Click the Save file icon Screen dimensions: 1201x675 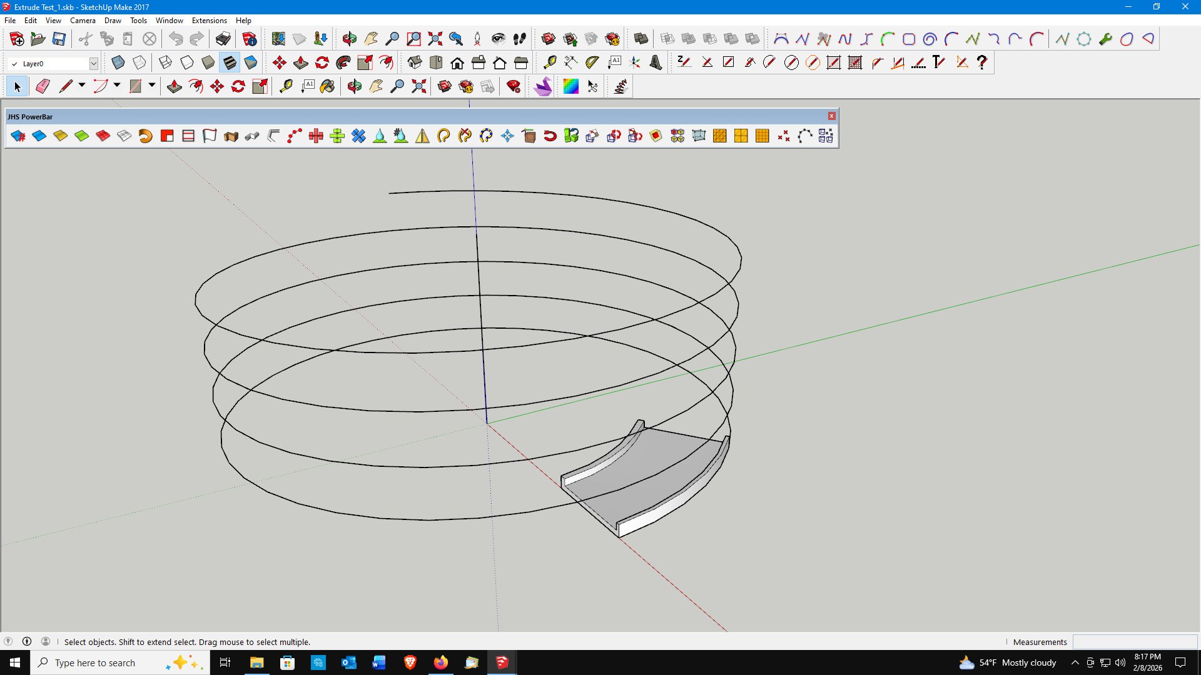(59, 39)
